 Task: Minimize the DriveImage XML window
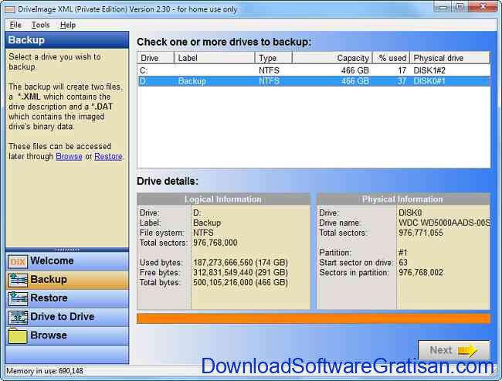[443, 7]
